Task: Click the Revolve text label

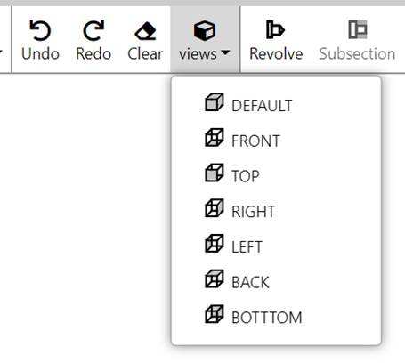Action: tap(276, 54)
